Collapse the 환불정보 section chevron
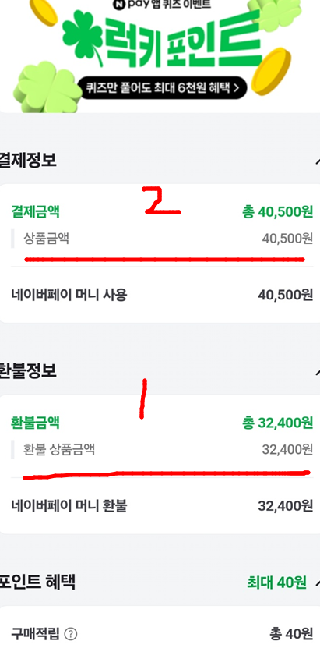The image size is (320, 648). point(317,370)
